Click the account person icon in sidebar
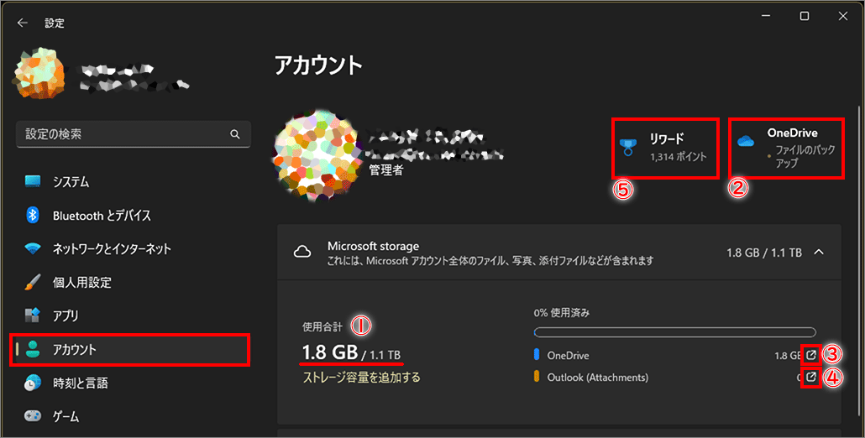This screenshot has width=865, height=438. (33, 349)
